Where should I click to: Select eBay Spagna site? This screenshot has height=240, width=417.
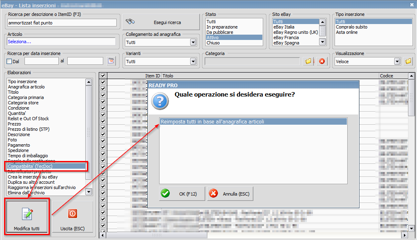[296, 43]
